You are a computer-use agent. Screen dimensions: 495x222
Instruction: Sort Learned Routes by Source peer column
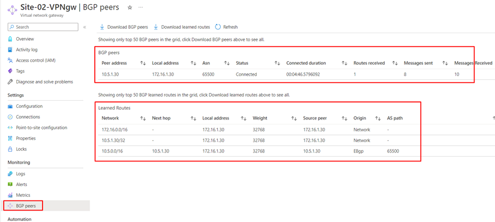[x=344, y=118]
